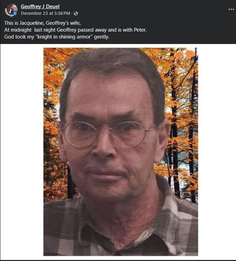Click the blue badge on the avatar
The width and height of the screenshot is (236, 261).
tap(15, 14)
